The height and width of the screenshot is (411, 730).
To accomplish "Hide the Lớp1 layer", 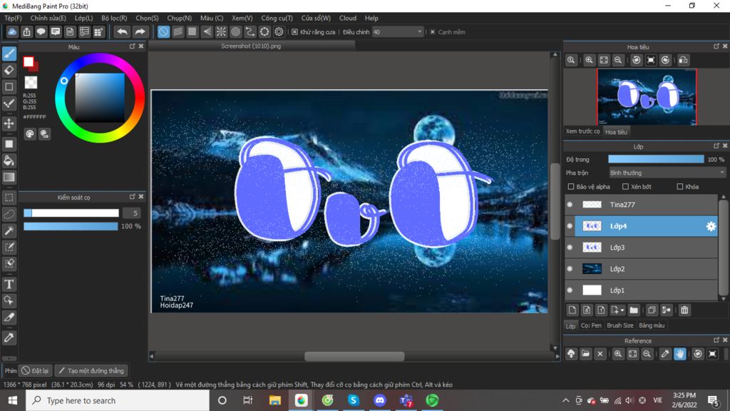I will [570, 290].
